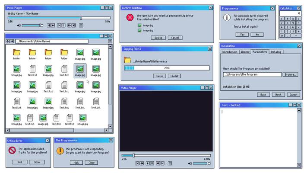Open the file explorer view menu icon

click(x=110, y=42)
